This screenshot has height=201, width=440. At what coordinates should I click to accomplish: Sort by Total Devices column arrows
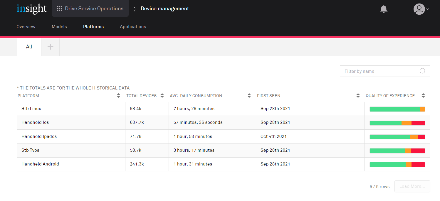point(162,96)
